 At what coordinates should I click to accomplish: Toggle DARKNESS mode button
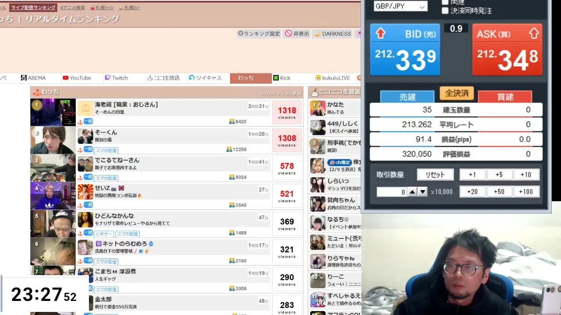click(x=333, y=34)
